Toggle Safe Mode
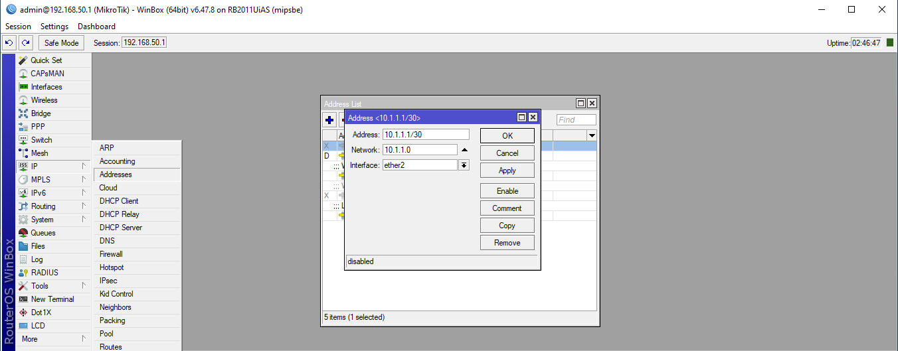Screen dimensions: 898x351 click(x=61, y=43)
